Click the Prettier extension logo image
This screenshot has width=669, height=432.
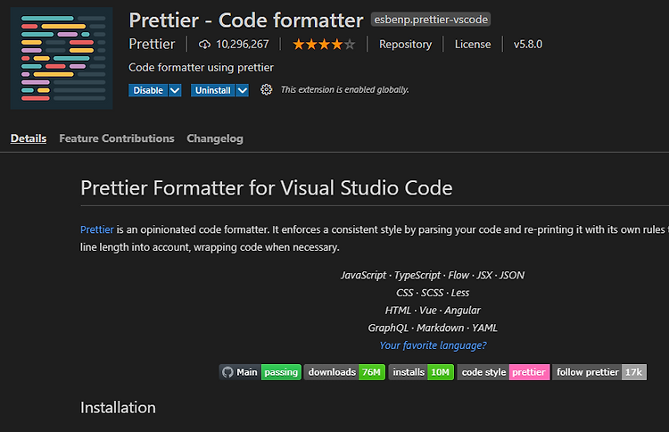[x=62, y=58]
